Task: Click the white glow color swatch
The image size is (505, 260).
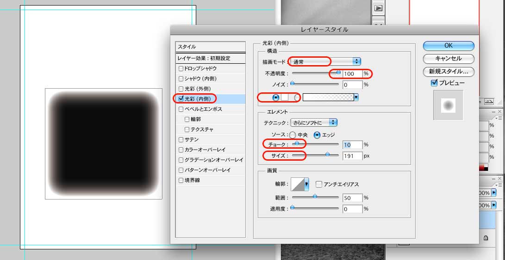Action: tap(285, 97)
